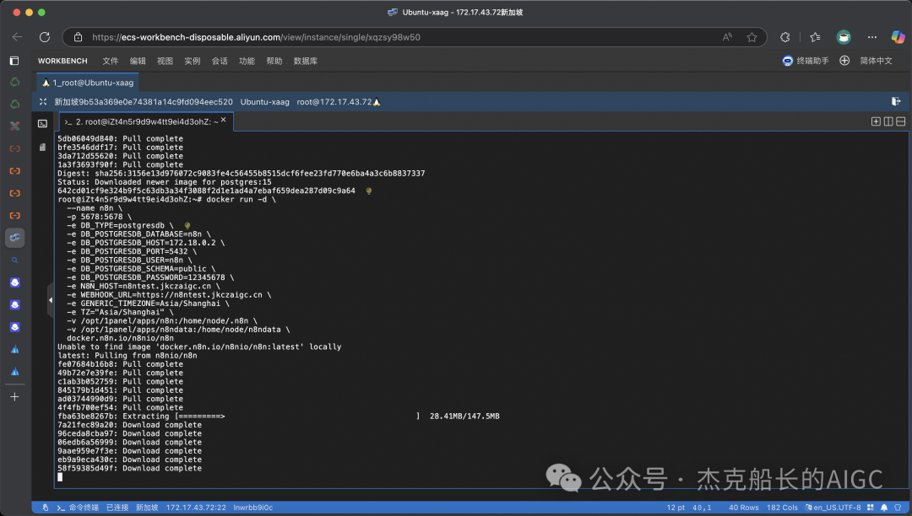The height and width of the screenshot is (516, 912).
Task: Open terminal panel icon in side strip
Action: pyautogui.click(x=42, y=123)
